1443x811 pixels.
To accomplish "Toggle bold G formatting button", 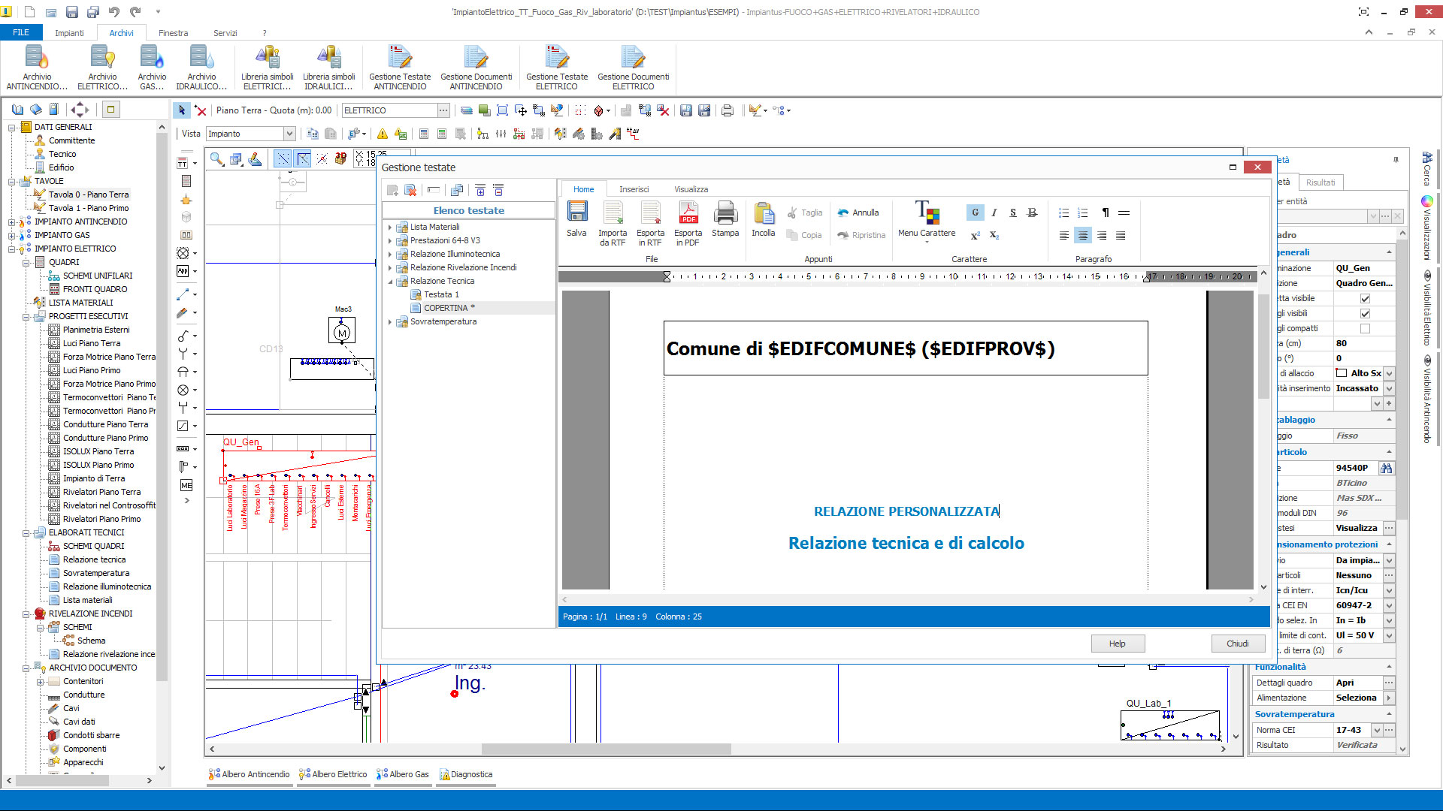I will click(975, 213).
